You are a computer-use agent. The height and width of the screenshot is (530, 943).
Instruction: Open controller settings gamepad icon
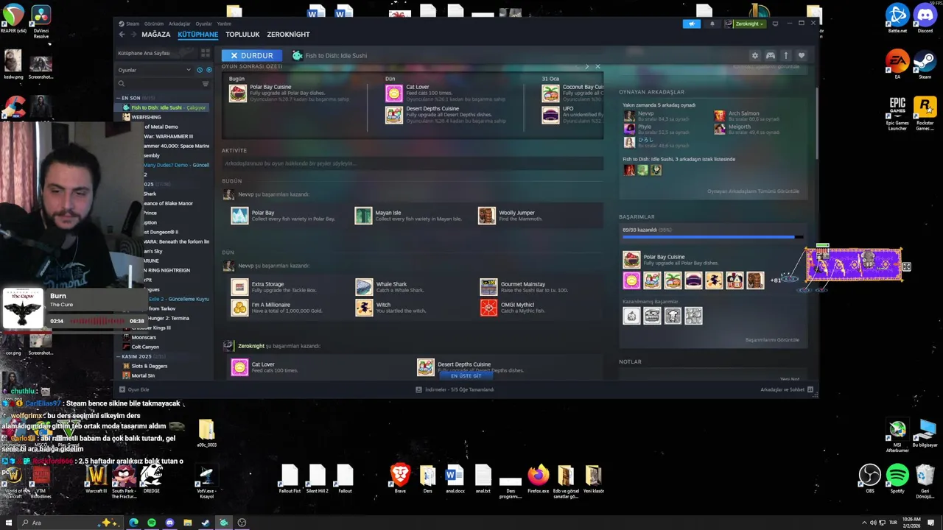770,55
